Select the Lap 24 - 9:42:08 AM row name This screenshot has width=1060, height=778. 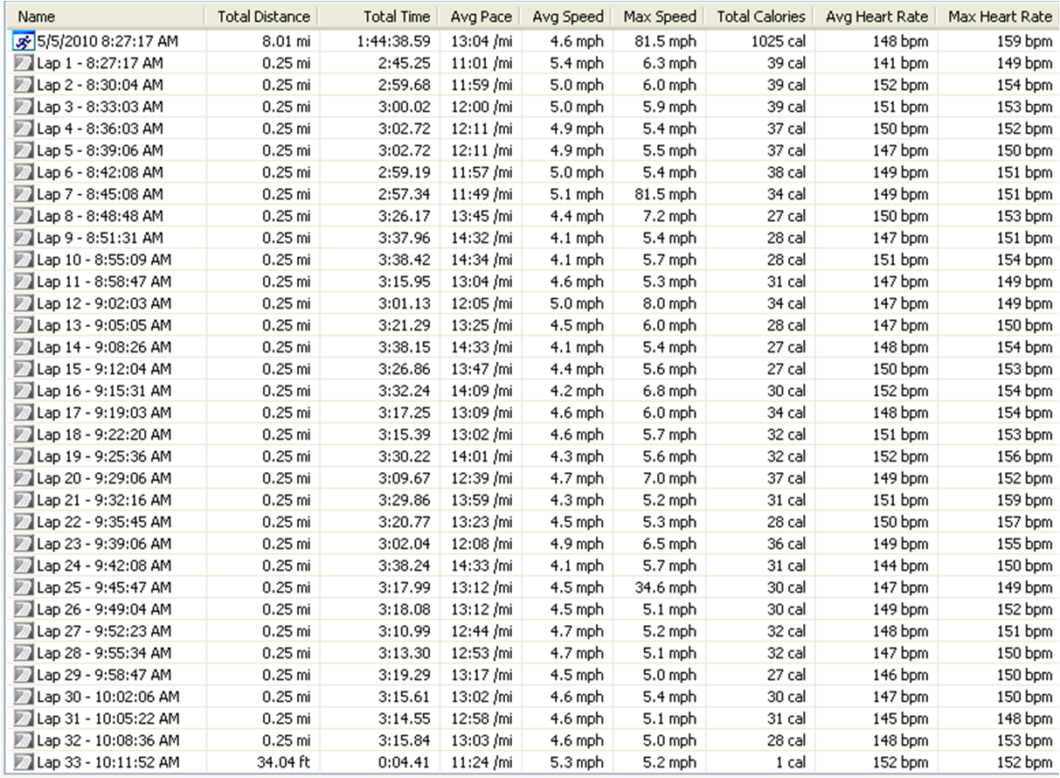104,566
